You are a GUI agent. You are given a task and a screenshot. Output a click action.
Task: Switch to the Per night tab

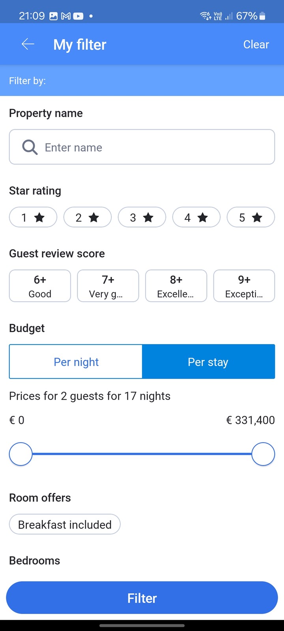pyautogui.click(x=76, y=362)
